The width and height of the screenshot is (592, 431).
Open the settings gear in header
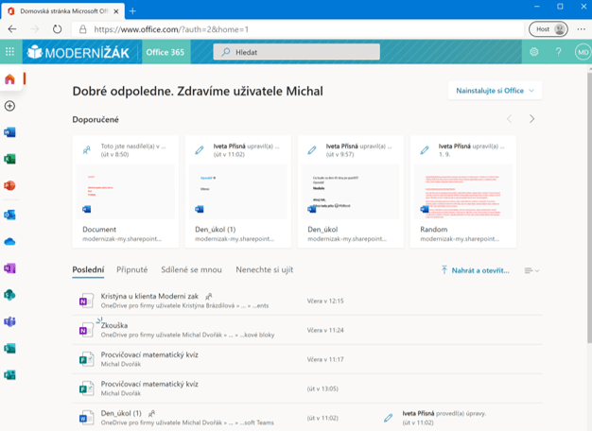pos(534,52)
